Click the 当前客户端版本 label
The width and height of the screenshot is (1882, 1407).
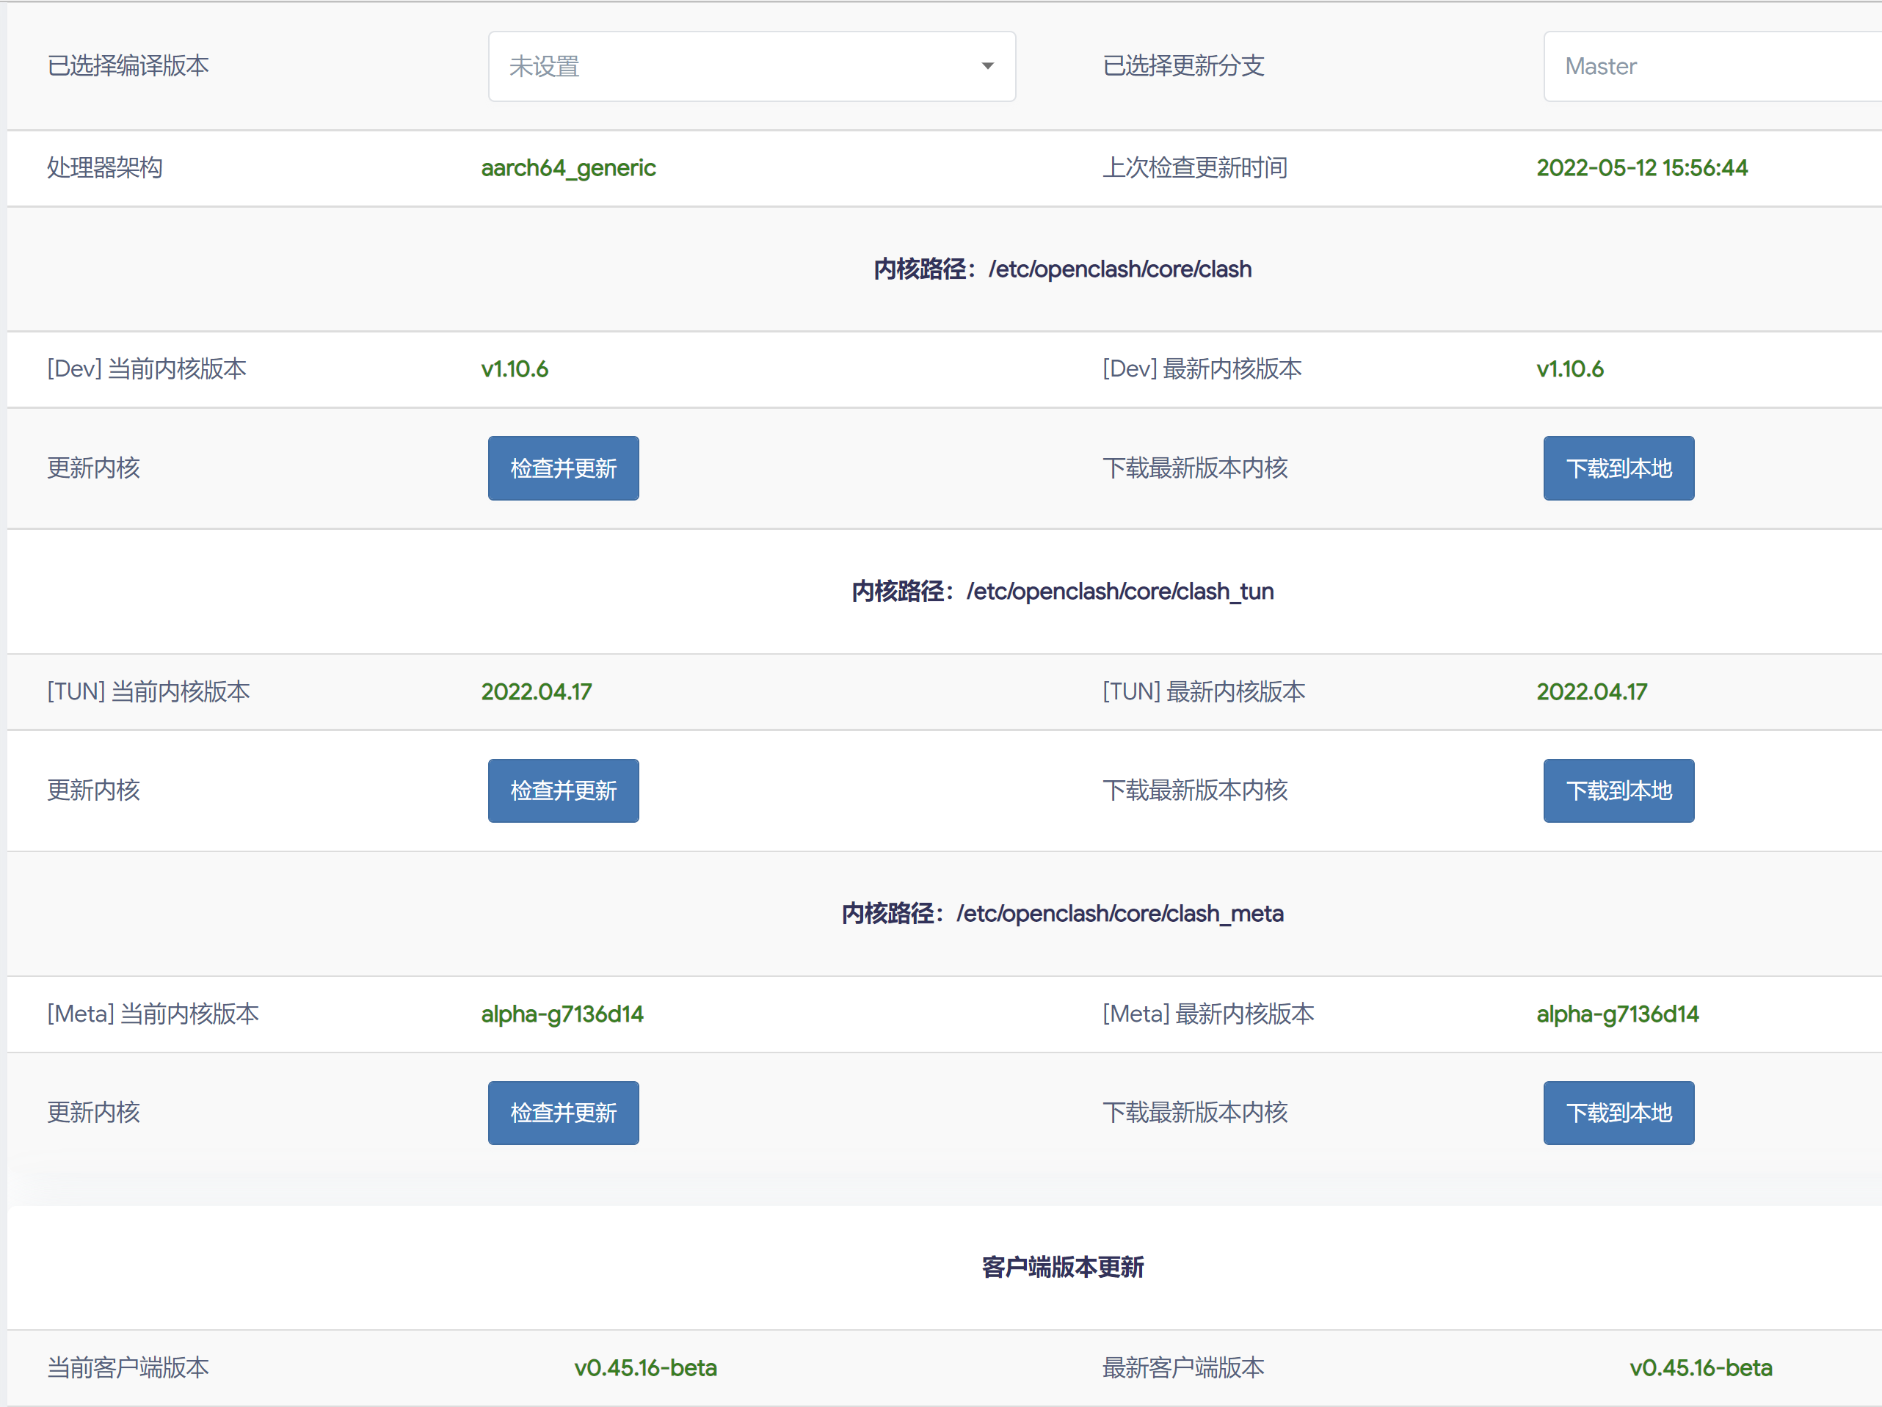pyautogui.click(x=128, y=1368)
